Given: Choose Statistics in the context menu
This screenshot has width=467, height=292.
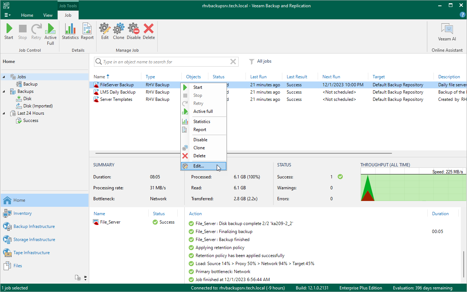Looking at the screenshot, I should (x=204, y=122).
